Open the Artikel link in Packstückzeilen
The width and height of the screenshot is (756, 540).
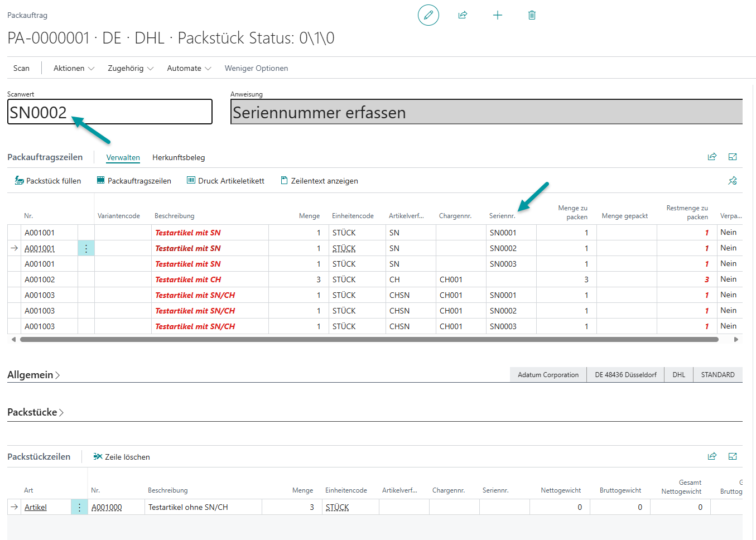pyautogui.click(x=36, y=507)
